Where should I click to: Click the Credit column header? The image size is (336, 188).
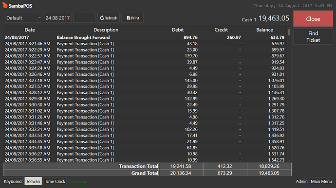[x=221, y=30]
